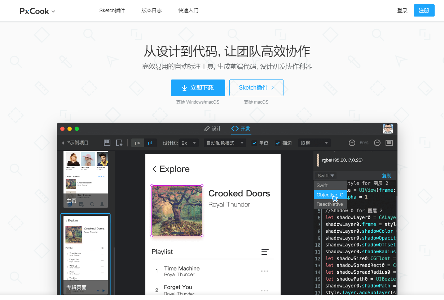Click the dots menu for Forget You

[x=265, y=290]
